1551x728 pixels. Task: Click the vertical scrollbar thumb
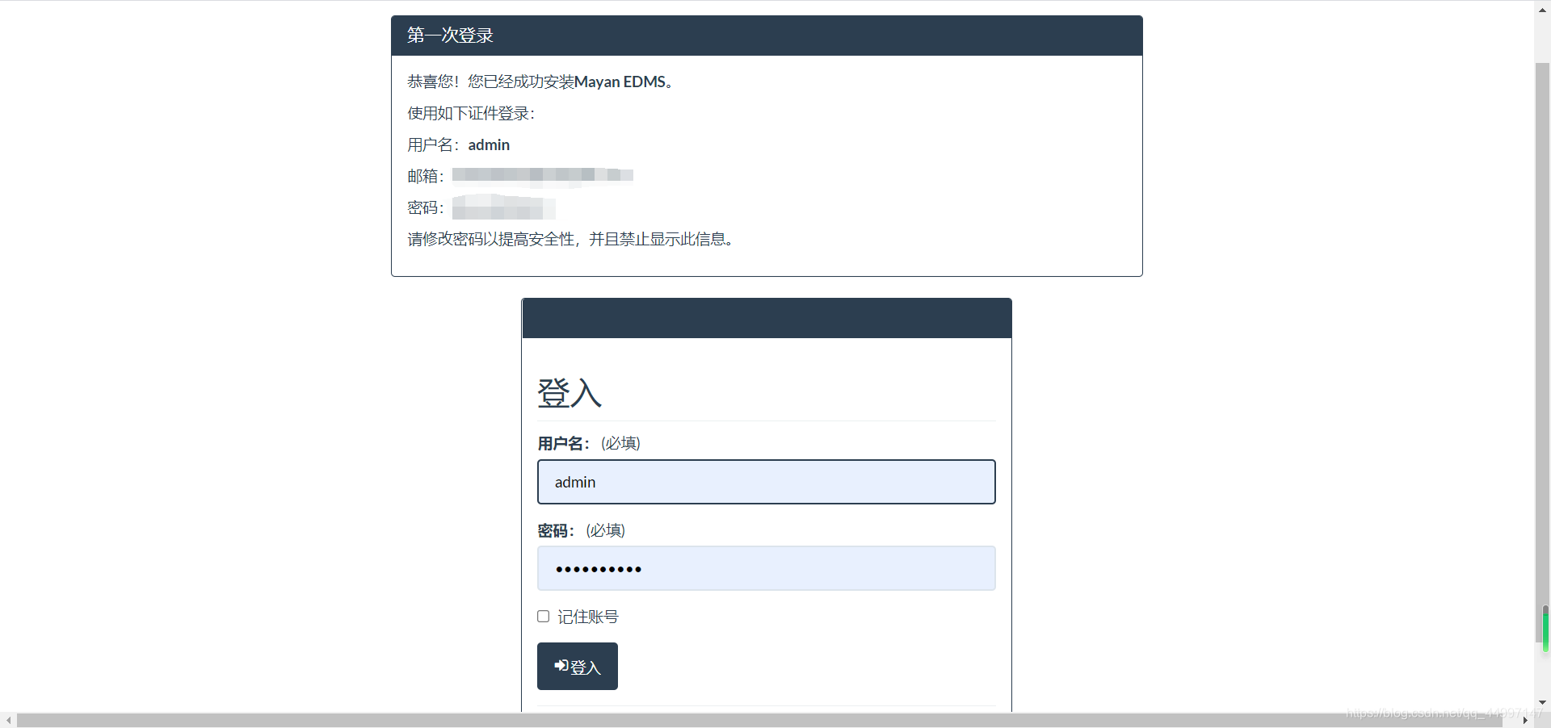[x=1542, y=352]
